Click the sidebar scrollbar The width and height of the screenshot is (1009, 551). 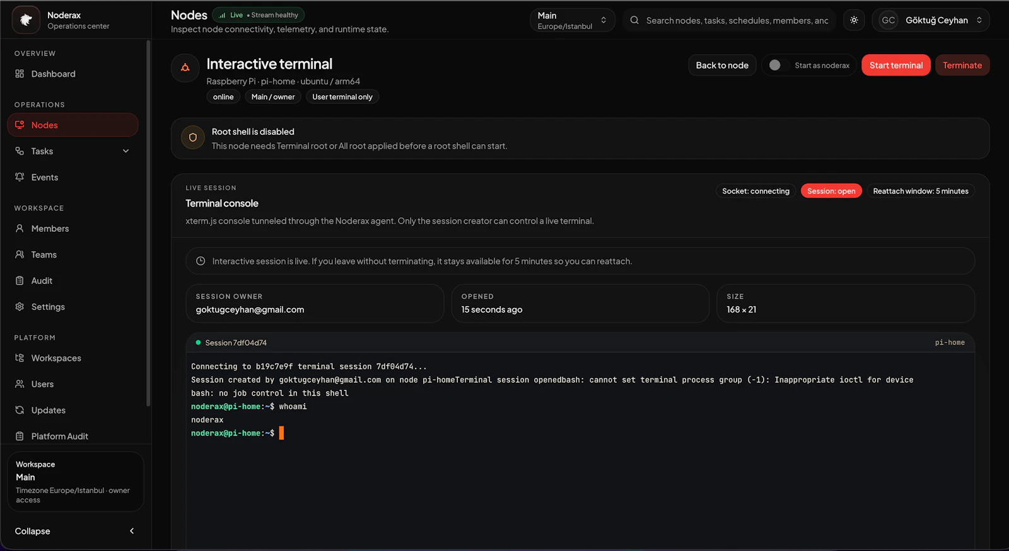148,224
